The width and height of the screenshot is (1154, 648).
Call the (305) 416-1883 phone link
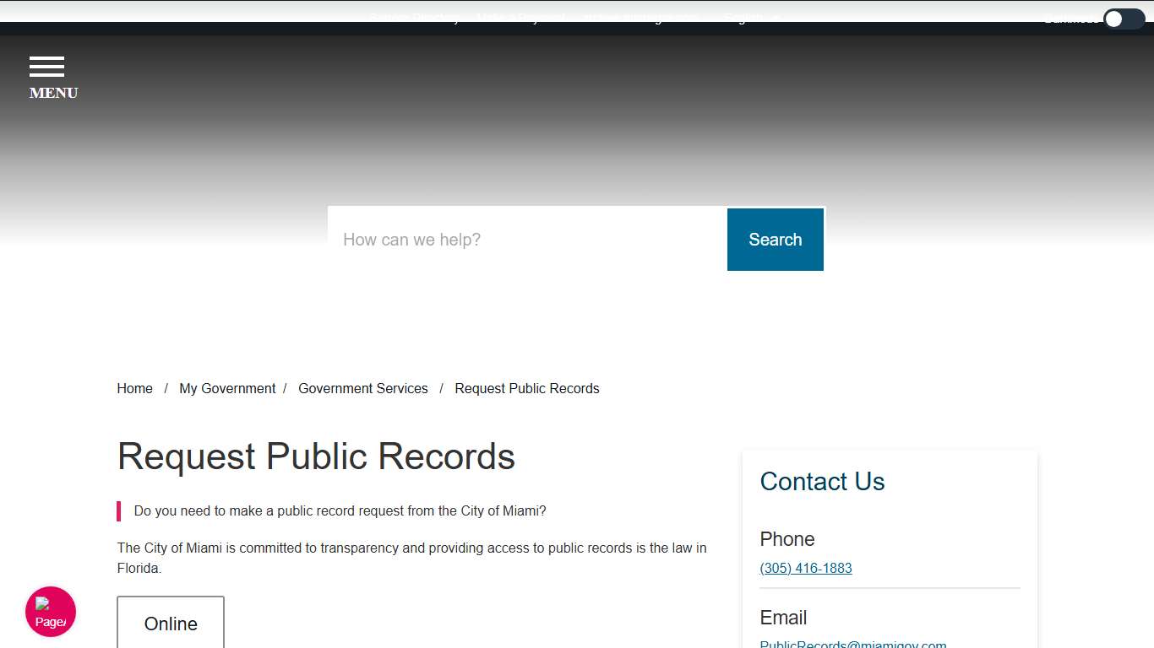coord(805,568)
